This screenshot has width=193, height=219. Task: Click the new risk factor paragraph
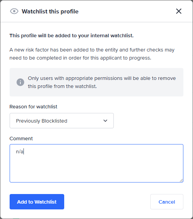pos(92,54)
